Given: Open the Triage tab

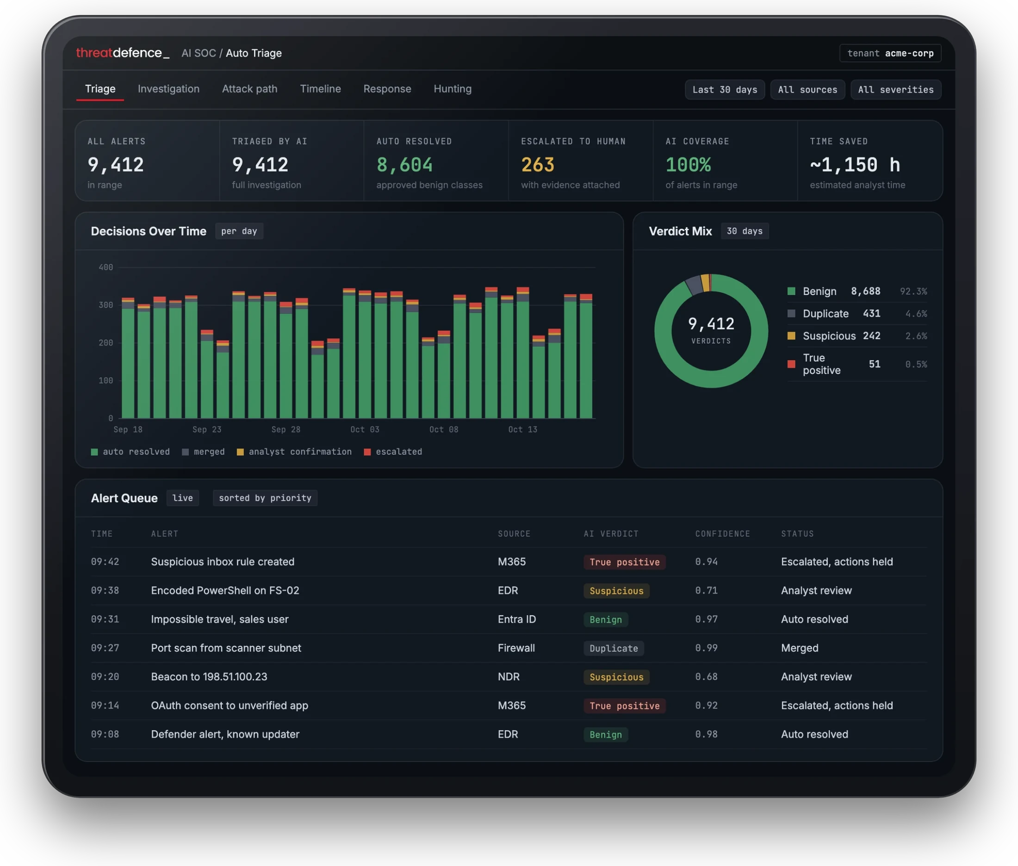Looking at the screenshot, I should click(x=100, y=89).
